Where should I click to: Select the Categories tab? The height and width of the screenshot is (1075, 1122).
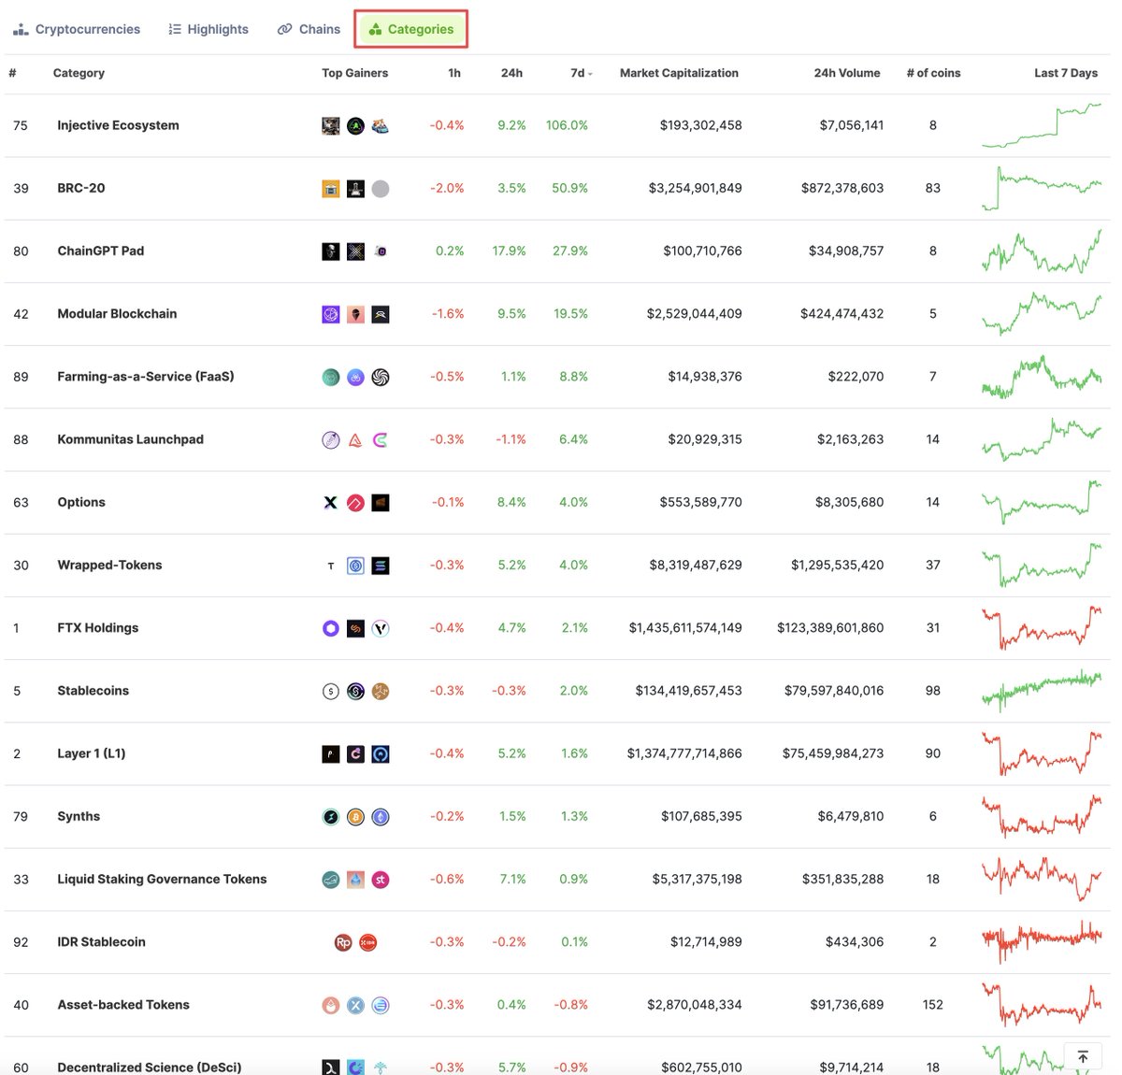pos(411,29)
